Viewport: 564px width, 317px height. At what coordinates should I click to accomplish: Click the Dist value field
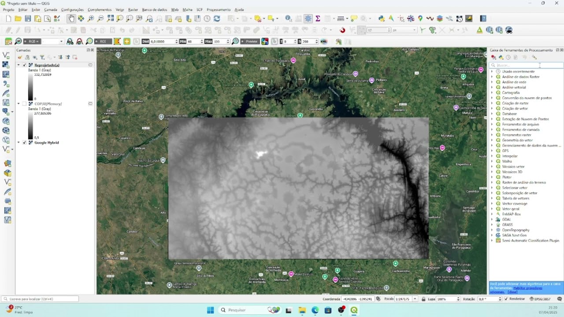(162, 41)
